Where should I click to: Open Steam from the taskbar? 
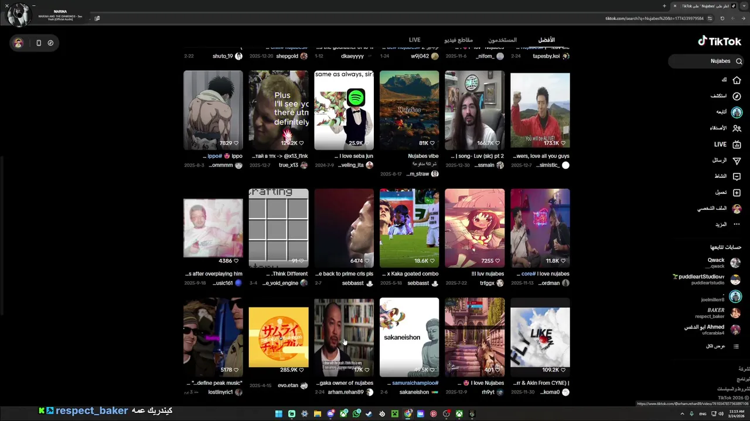click(x=369, y=414)
